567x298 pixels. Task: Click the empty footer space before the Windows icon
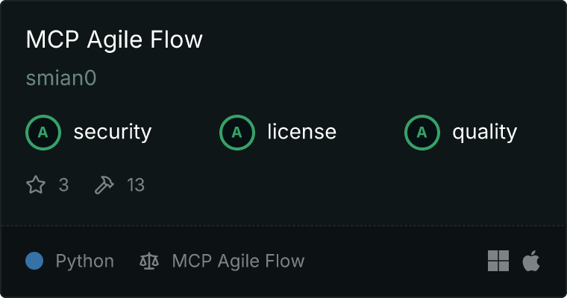[x=395, y=261]
